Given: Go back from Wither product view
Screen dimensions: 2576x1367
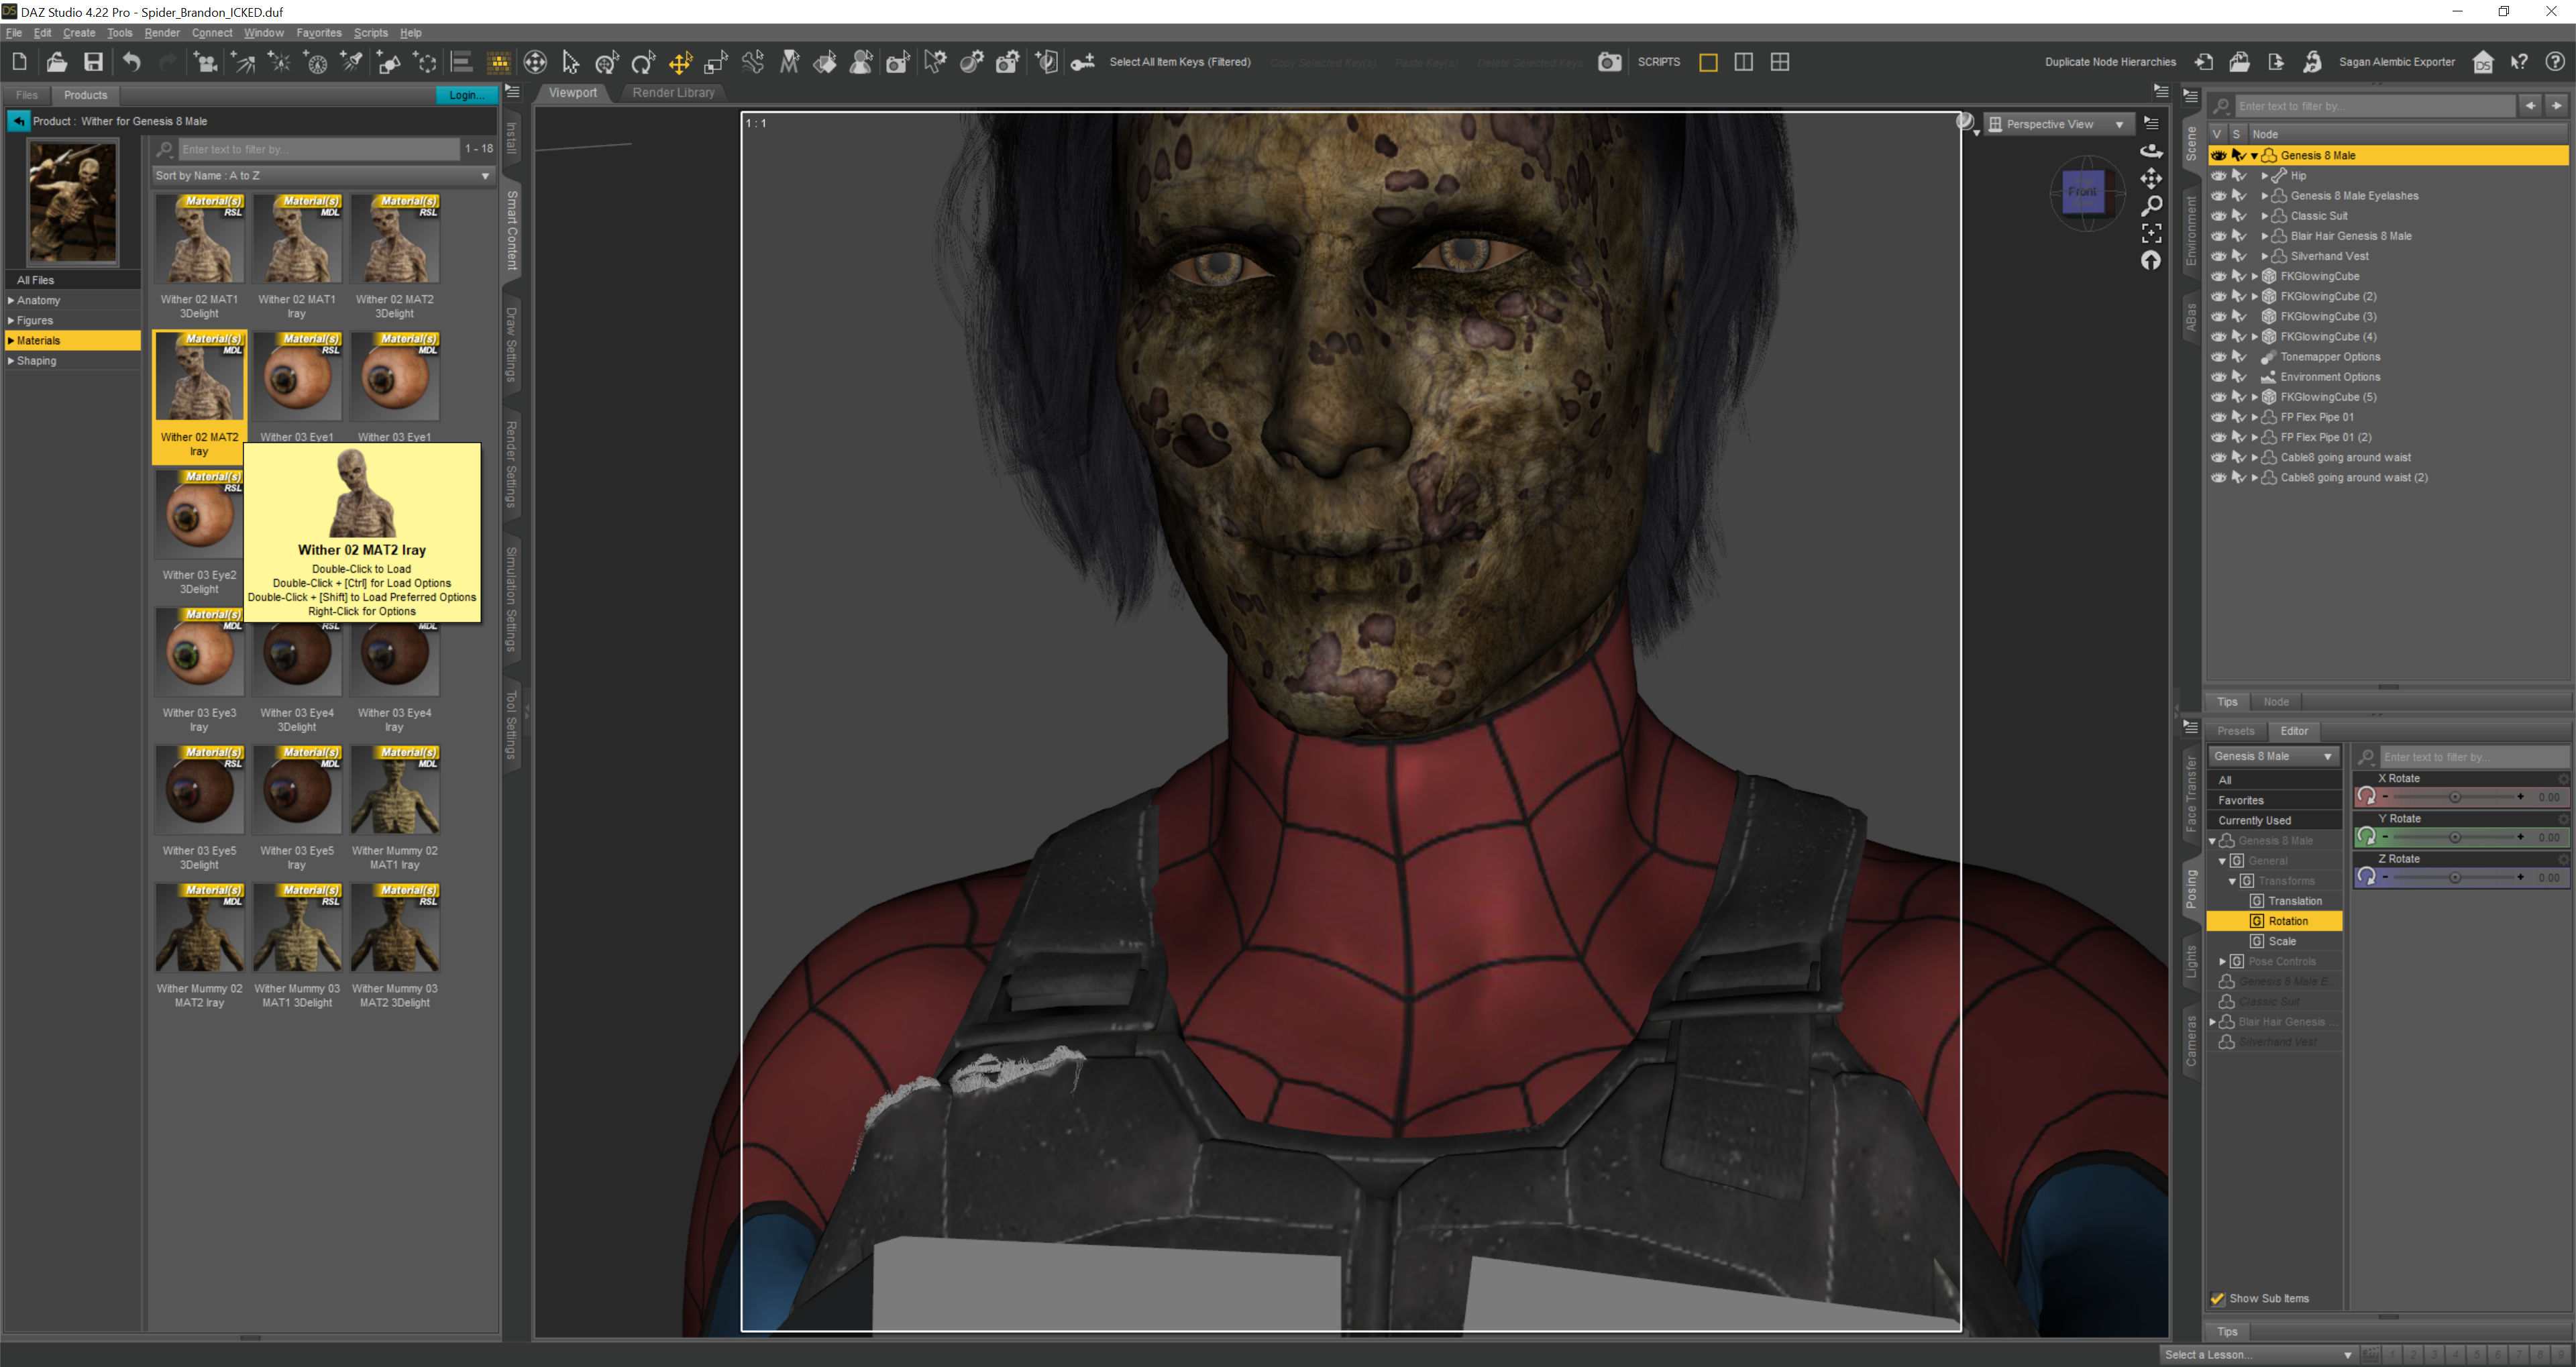Looking at the screenshot, I should 18,121.
